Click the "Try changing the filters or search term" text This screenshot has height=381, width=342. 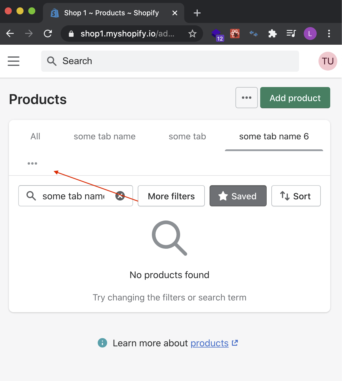[x=170, y=298]
